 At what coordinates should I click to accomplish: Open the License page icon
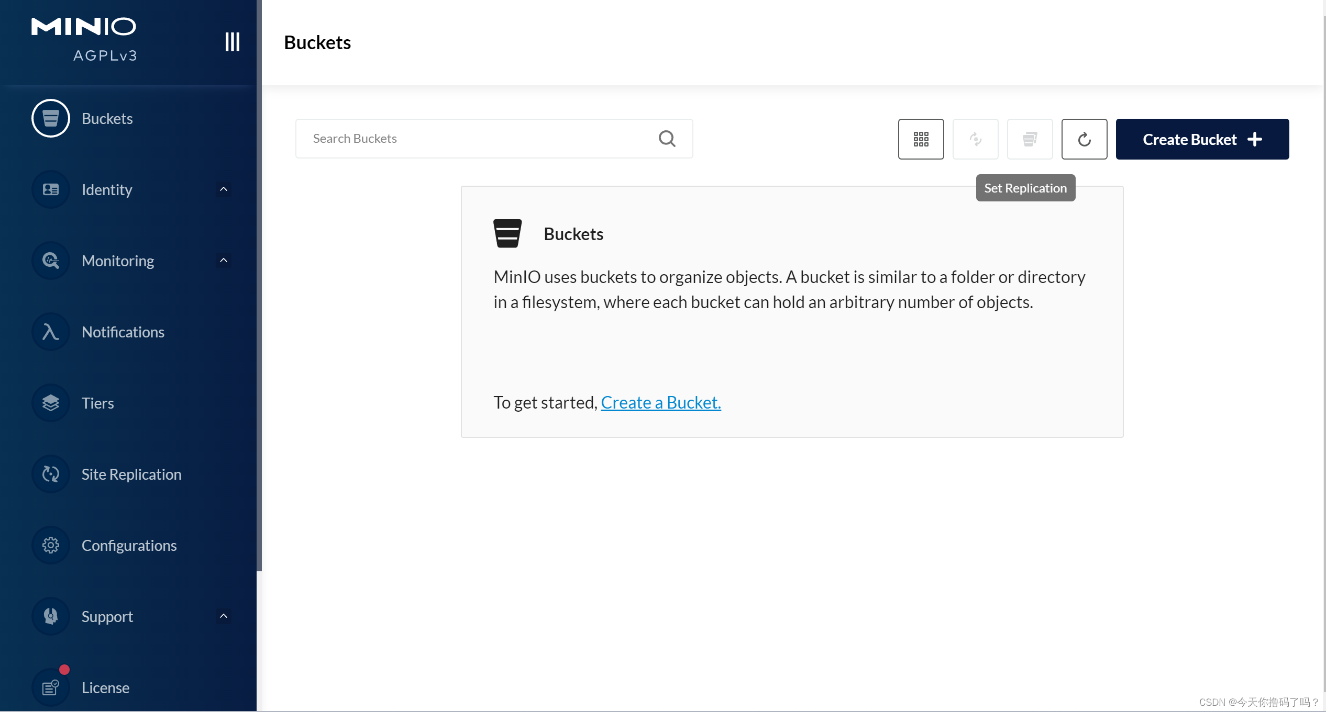click(50, 687)
